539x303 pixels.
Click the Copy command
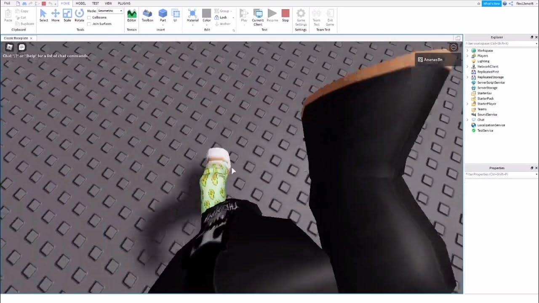click(x=22, y=11)
